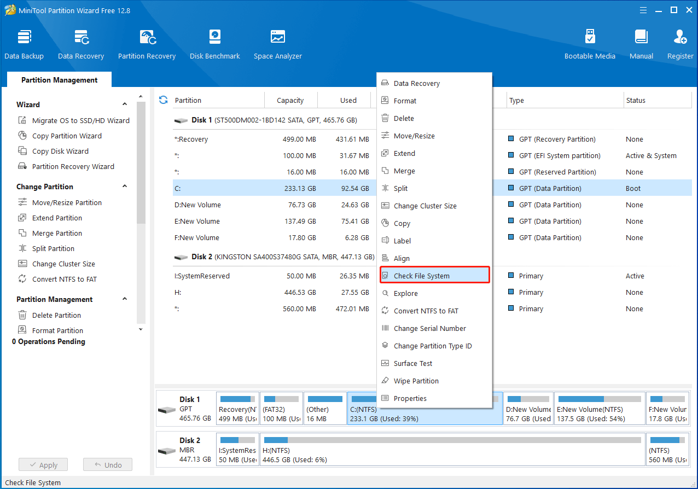Choose Check File System in context menu
This screenshot has width=698, height=489.
pyautogui.click(x=434, y=276)
